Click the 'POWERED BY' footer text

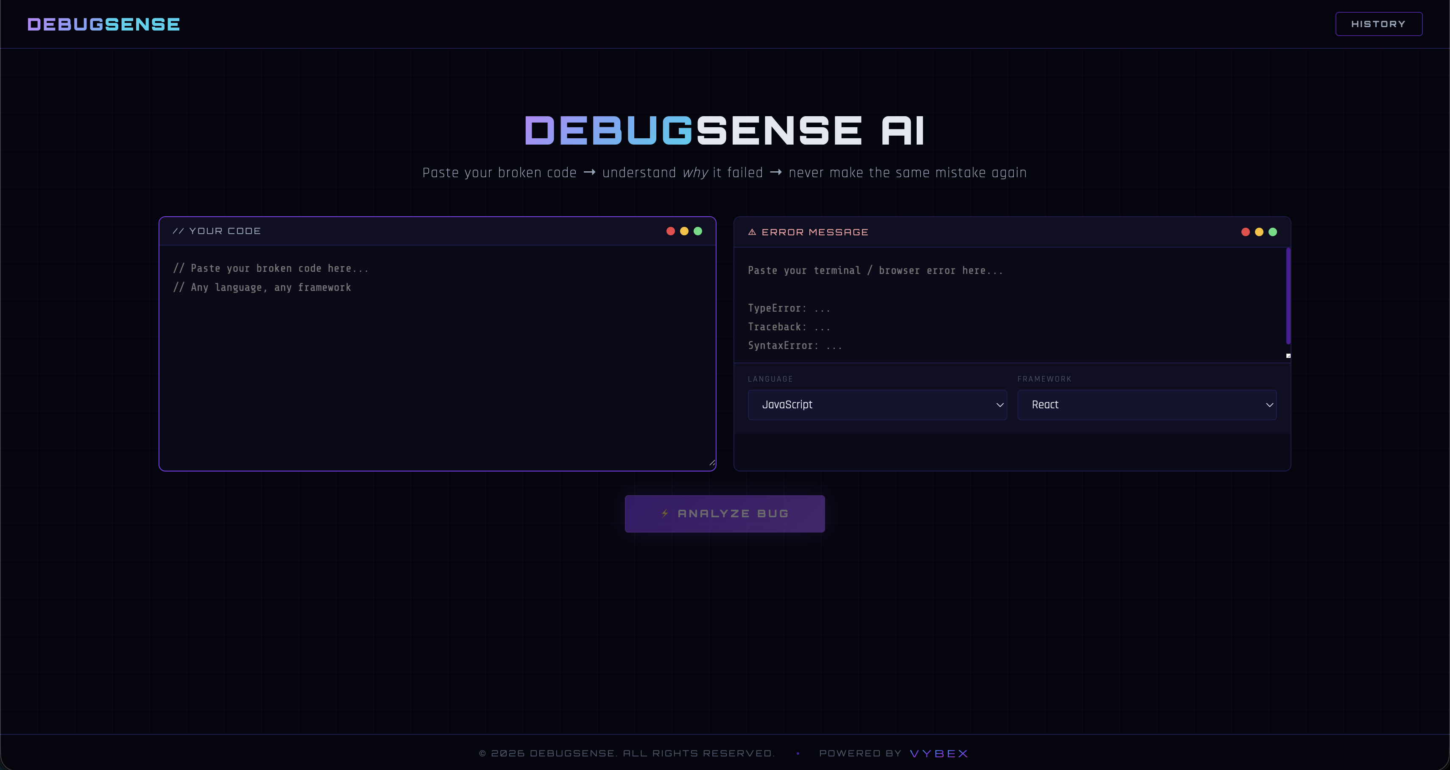(860, 753)
